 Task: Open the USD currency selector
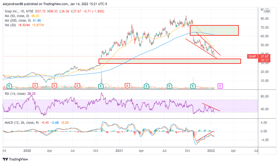click(267, 11)
